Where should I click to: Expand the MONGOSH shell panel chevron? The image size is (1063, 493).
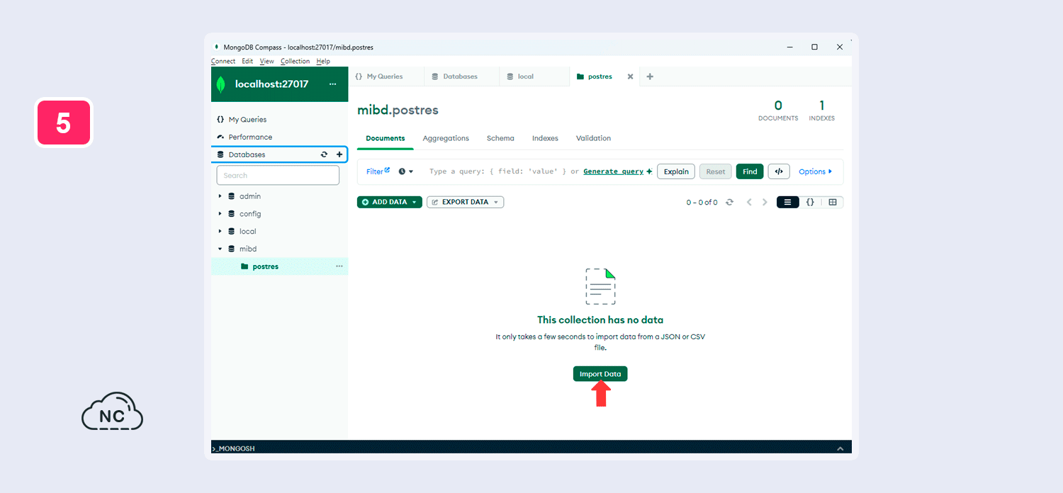(840, 448)
